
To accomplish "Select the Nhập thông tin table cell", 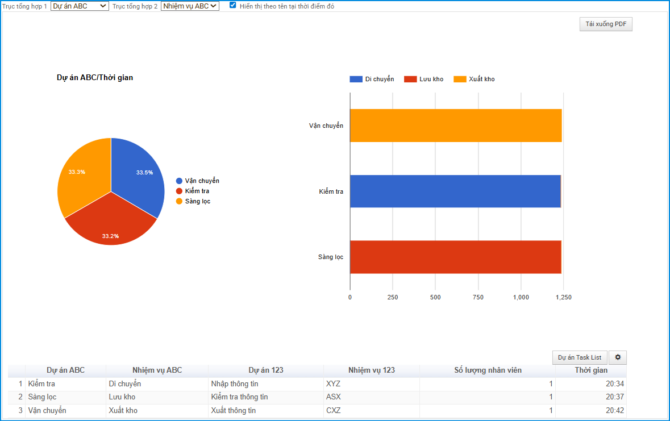I will (235, 384).
